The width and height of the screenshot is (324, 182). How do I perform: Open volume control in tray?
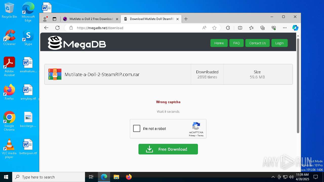[x=291, y=177]
